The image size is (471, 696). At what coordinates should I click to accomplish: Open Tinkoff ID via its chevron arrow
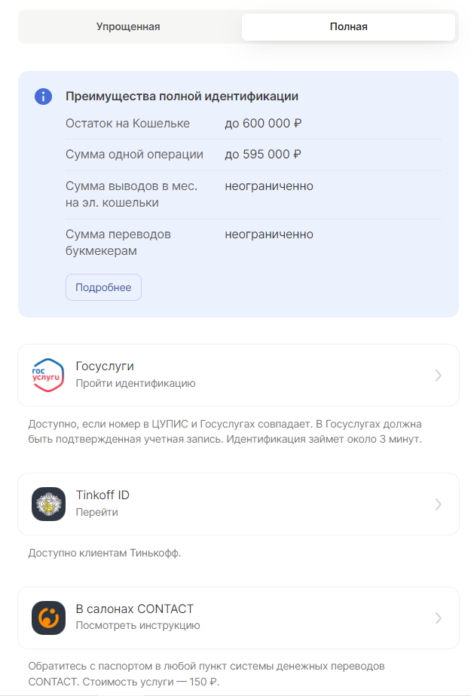pos(439,504)
